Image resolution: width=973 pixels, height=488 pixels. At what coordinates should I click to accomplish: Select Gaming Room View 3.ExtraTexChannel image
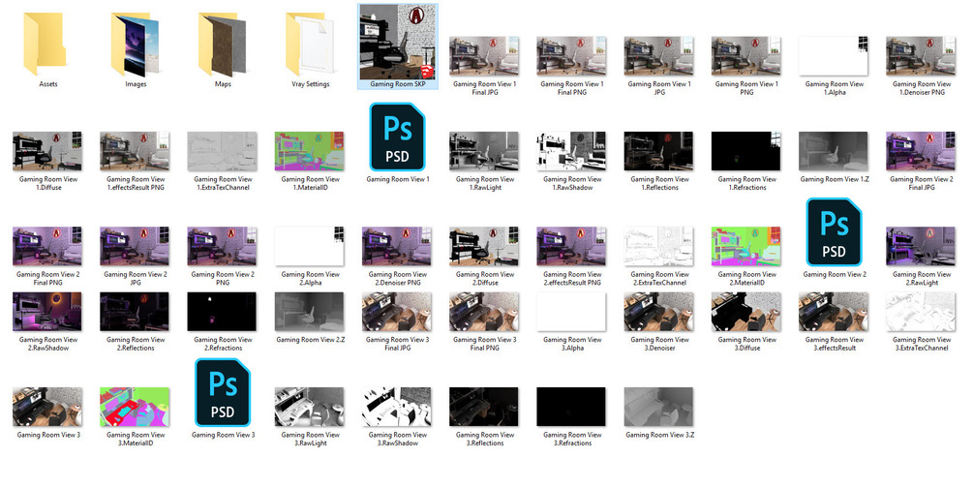[922, 313]
